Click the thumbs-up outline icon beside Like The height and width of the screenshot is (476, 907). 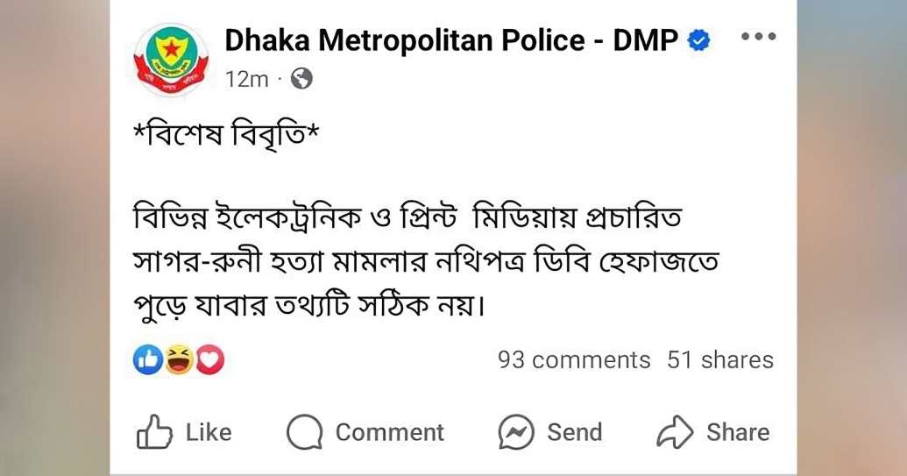click(x=155, y=432)
